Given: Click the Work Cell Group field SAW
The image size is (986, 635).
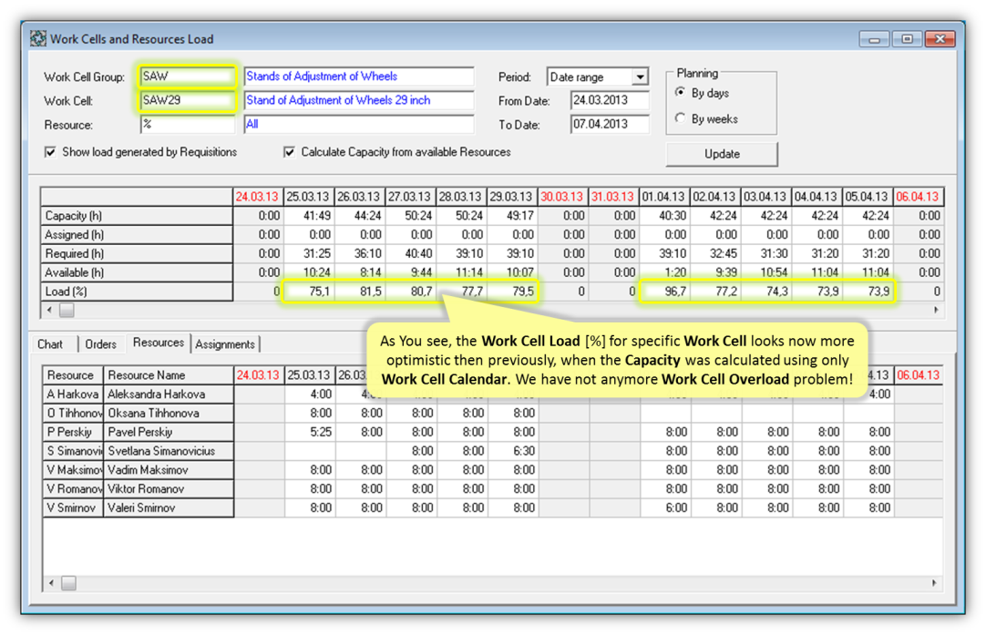Looking at the screenshot, I should coord(187,77).
